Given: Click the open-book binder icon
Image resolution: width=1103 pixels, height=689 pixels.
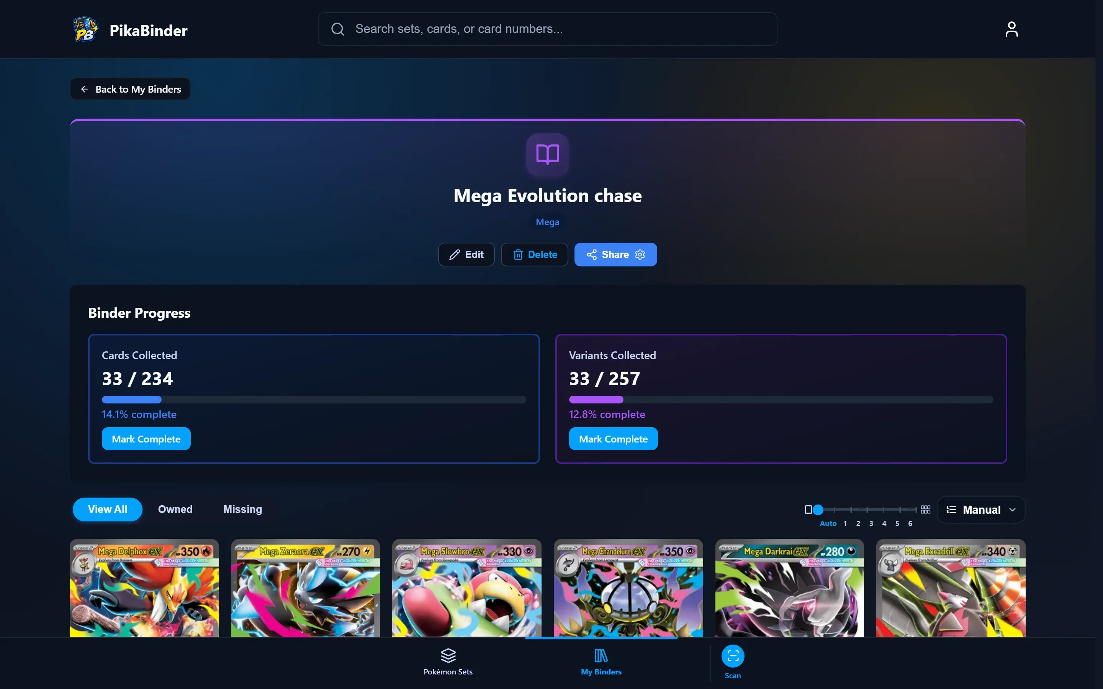Looking at the screenshot, I should pyautogui.click(x=547, y=155).
